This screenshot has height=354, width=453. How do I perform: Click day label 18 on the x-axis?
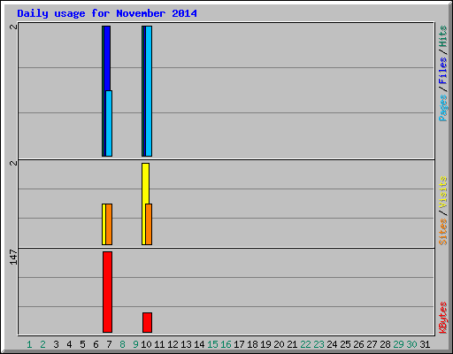(x=252, y=344)
